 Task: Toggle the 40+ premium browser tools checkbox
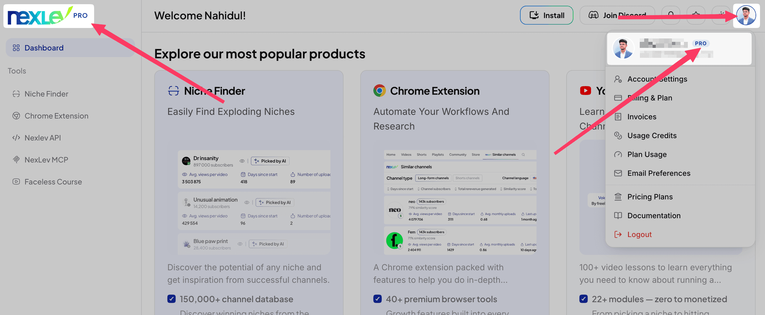pyautogui.click(x=378, y=299)
